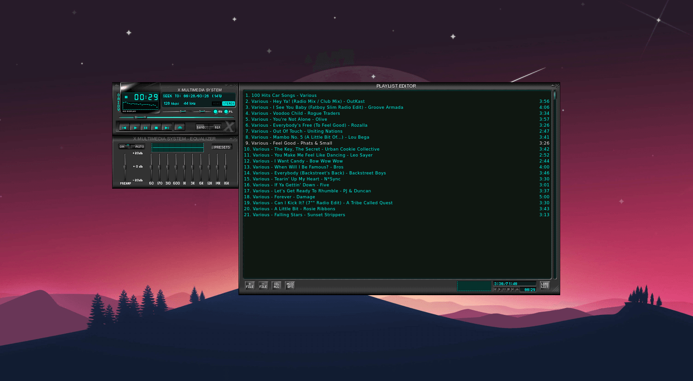Viewport: 693px width, 381px height.
Task: Stop playback in the main player
Action: coord(156,128)
